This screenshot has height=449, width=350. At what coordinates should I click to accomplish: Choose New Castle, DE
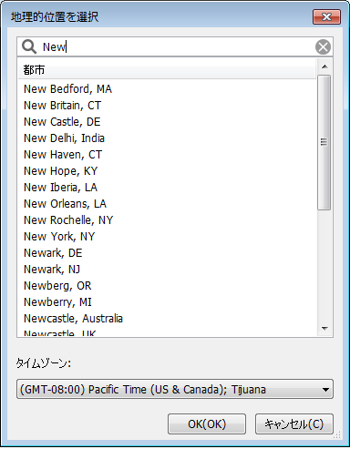point(62,122)
